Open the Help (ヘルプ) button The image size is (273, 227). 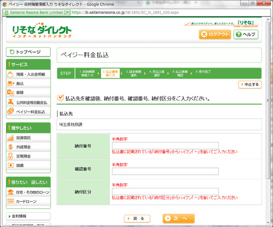click(x=246, y=34)
